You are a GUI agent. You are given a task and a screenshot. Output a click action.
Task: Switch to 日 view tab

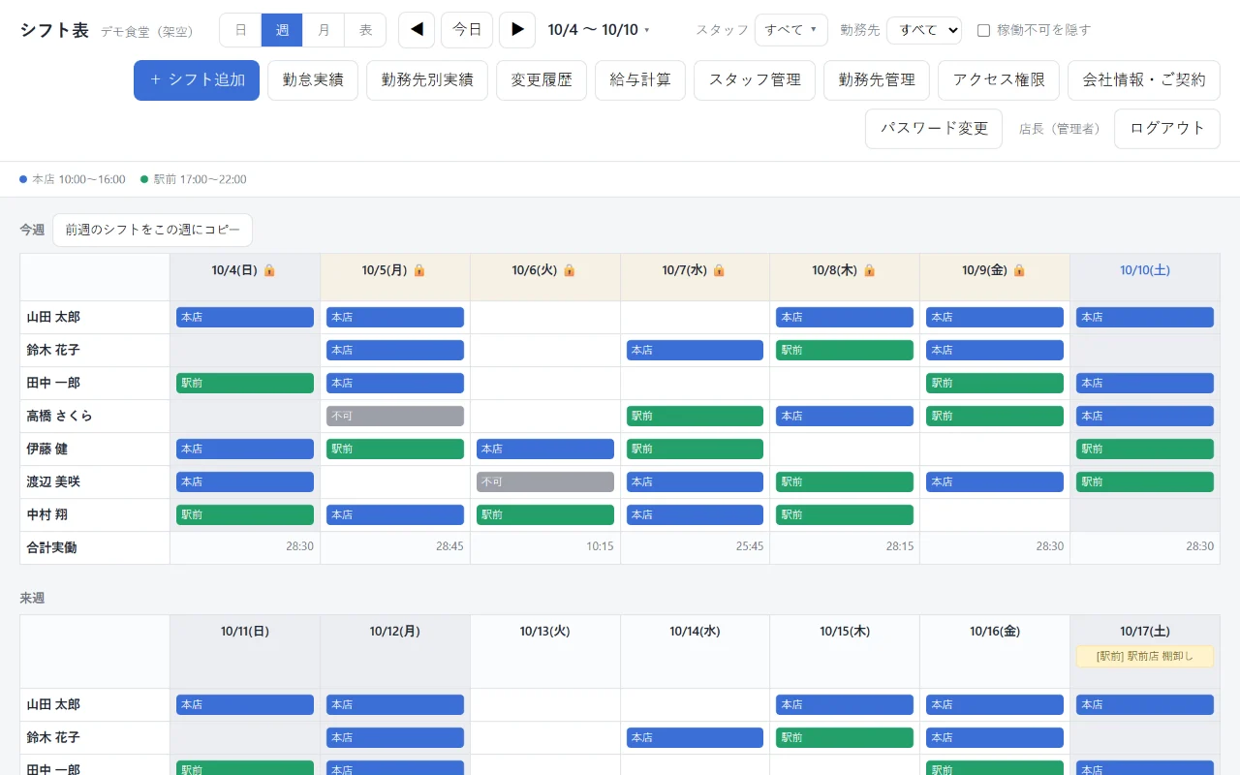240,30
